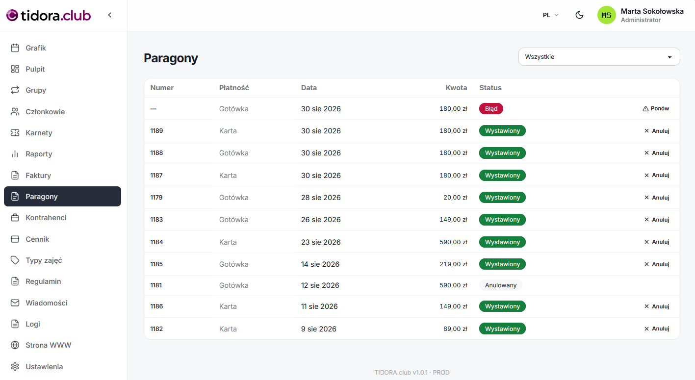
Task: Open Kontrahenci via its briefcase icon
Action: tap(15, 218)
